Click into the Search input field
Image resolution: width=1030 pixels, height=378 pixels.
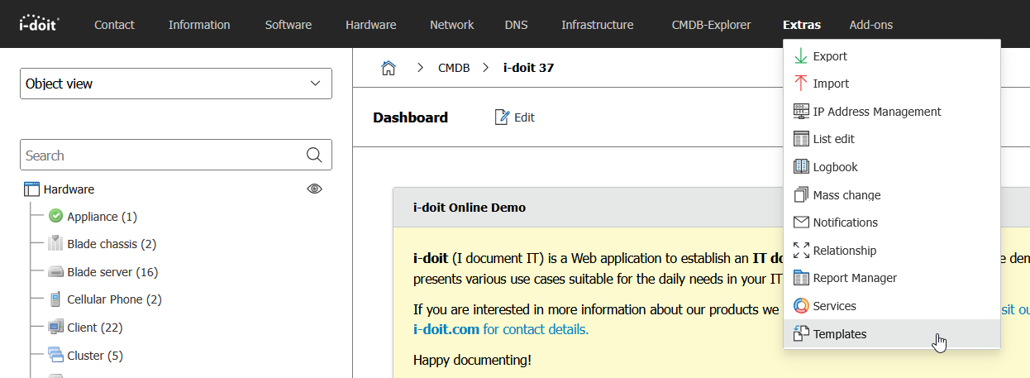point(161,156)
